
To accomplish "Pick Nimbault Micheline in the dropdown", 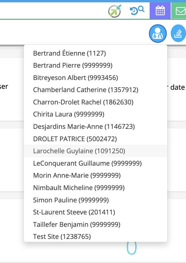I will click(x=96, y=188).
